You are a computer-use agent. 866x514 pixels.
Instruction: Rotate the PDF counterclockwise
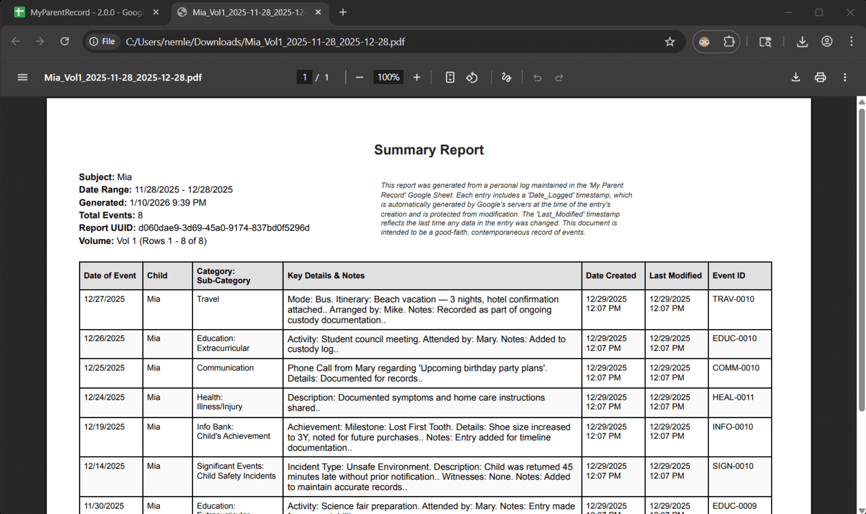tap(472, 77)
